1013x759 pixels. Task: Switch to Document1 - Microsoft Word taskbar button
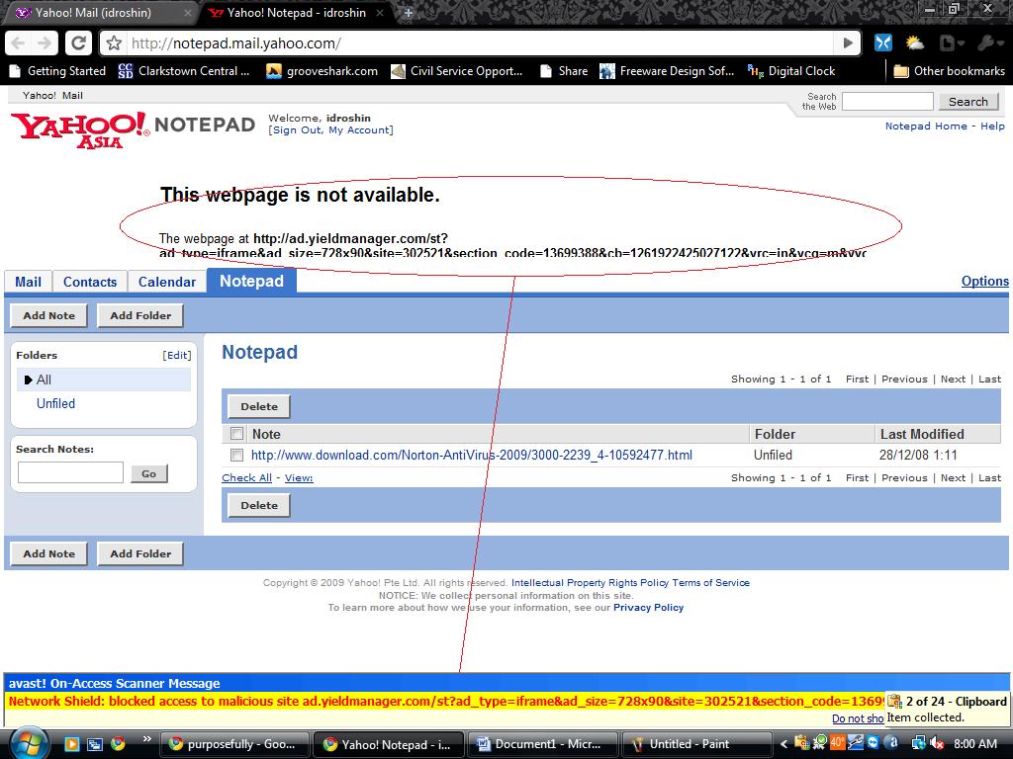pos(541,744)
